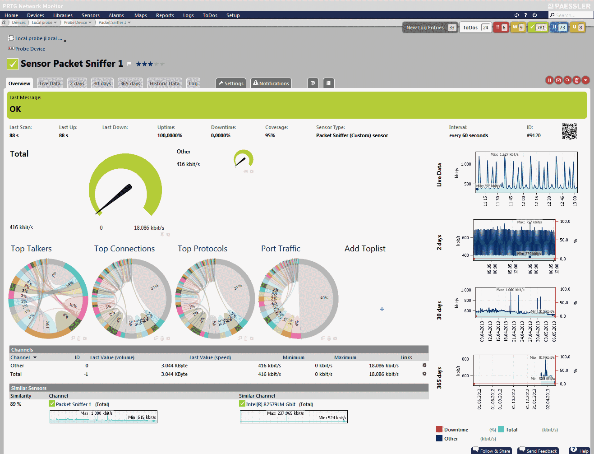Open the search field in the top bar

coord(570,15)
